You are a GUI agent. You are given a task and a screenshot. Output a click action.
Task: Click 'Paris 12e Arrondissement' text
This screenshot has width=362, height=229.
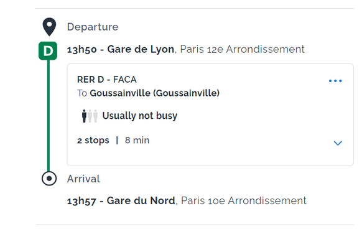[242, 49]
